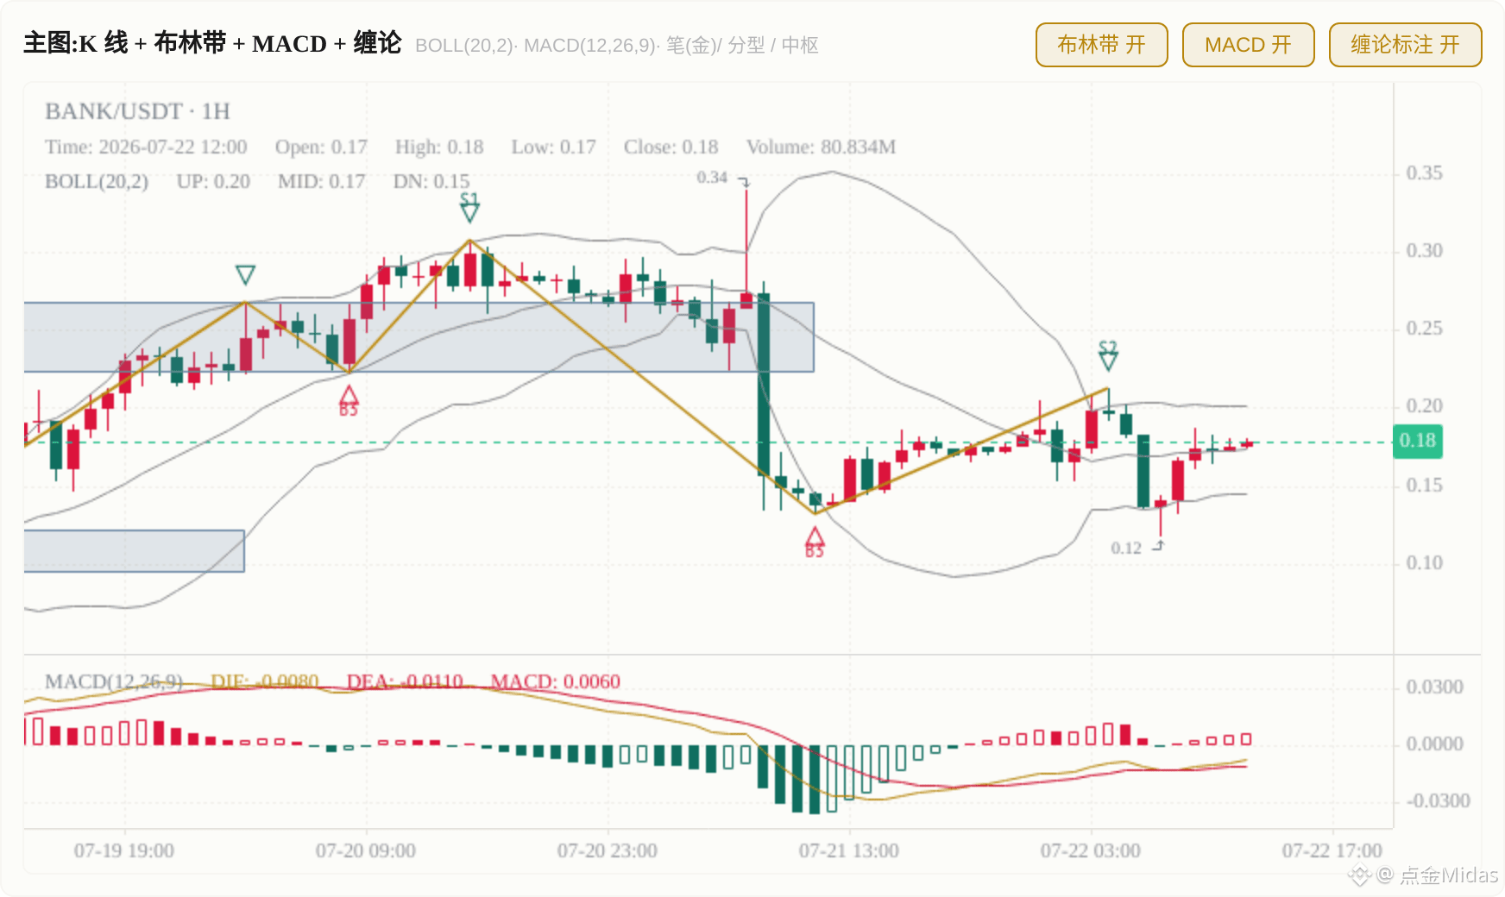Viewport: 1505px width, 897px height.
Task: Click the 0.10 price axis label
Action: pyautogui.click(x=1425, y=562)
